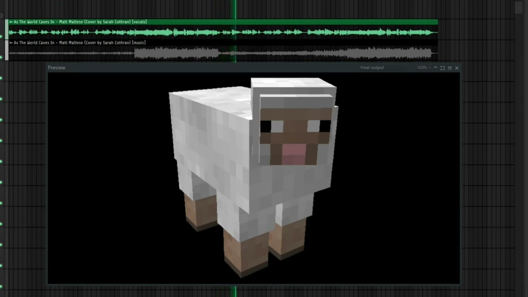Viewport: 528px width, 297px height.
Task: Open the Final output selector in Preview
Action: 372,68
